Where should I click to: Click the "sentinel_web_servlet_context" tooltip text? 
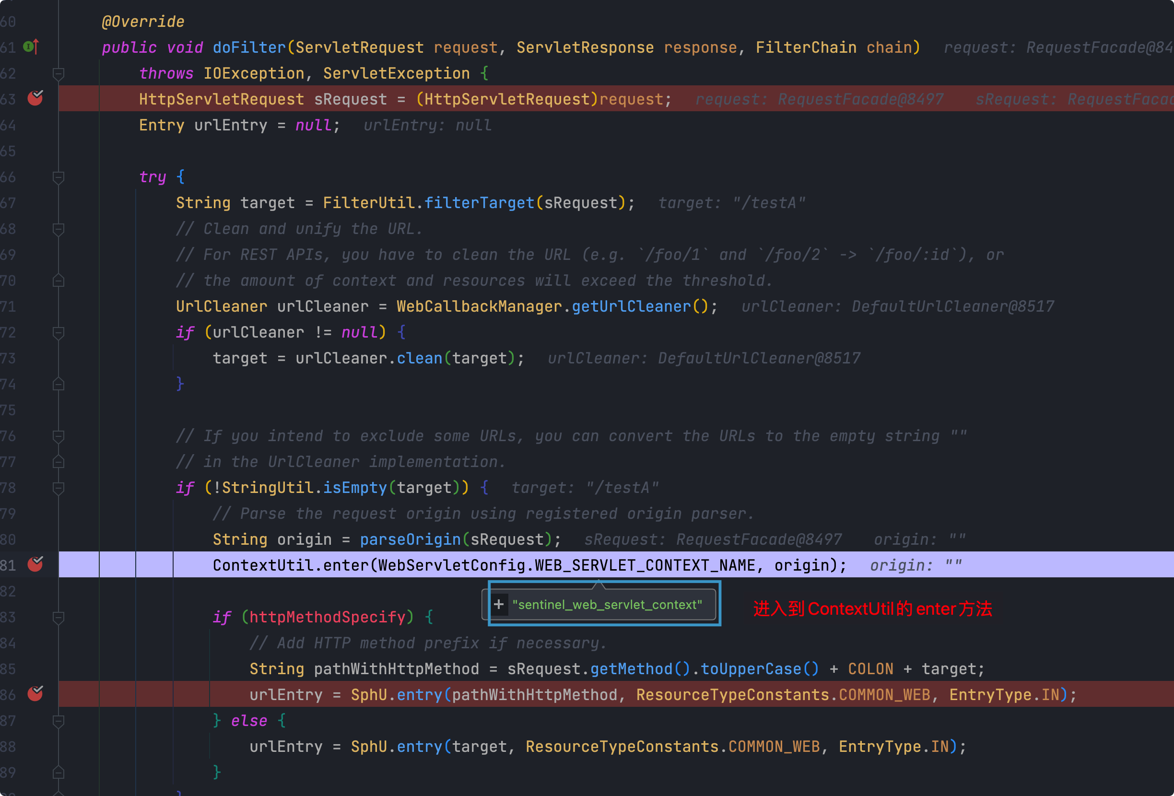[607, 605]
